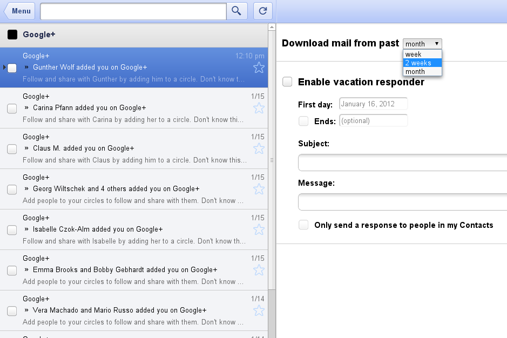Click 'Enable vacation responder' label
The image size is (507, 338).
[x=361, y=82]
